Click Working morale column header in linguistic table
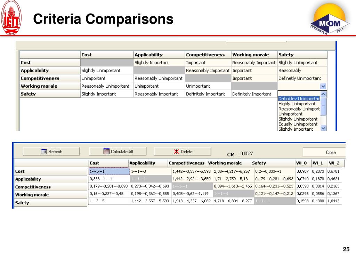Viewport: 356px width, 267px height. tap(254, 55)
